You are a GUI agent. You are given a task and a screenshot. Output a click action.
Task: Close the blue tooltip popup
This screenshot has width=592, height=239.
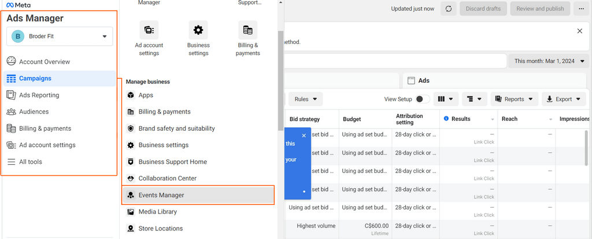coord(304,135)
